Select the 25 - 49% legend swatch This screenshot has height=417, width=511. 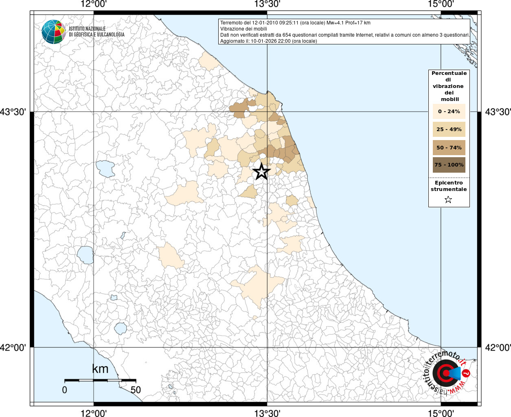pos(449,129)
